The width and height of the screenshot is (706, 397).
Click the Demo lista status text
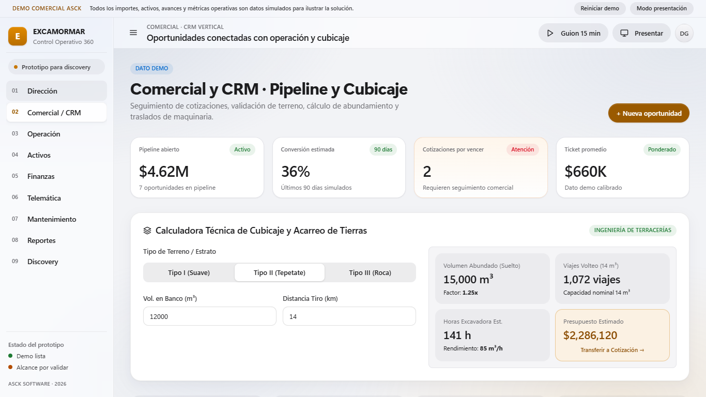pos(31,356)
